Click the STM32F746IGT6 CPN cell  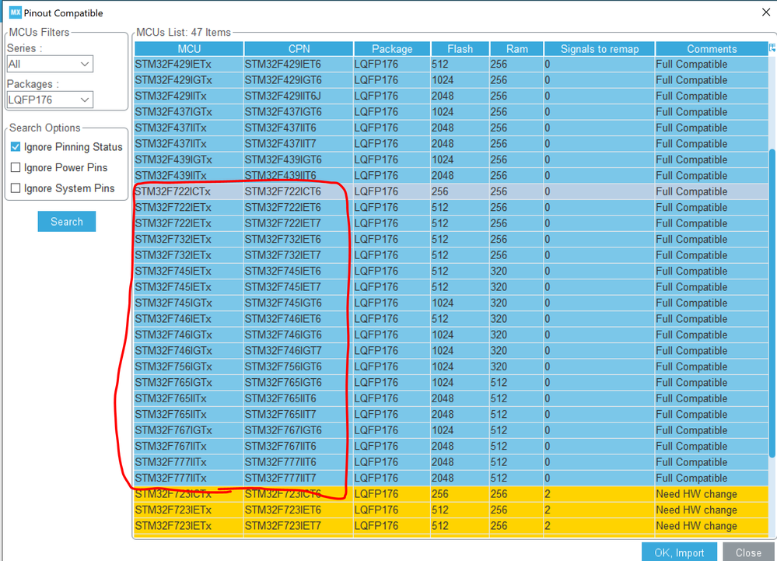pyautogui.click(x=299, y=335)
